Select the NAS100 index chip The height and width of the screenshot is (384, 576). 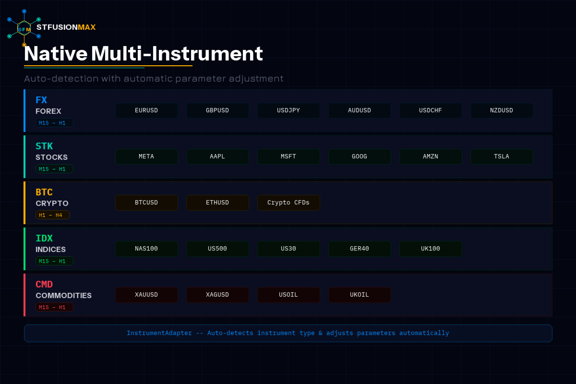(x=146, y=249)
